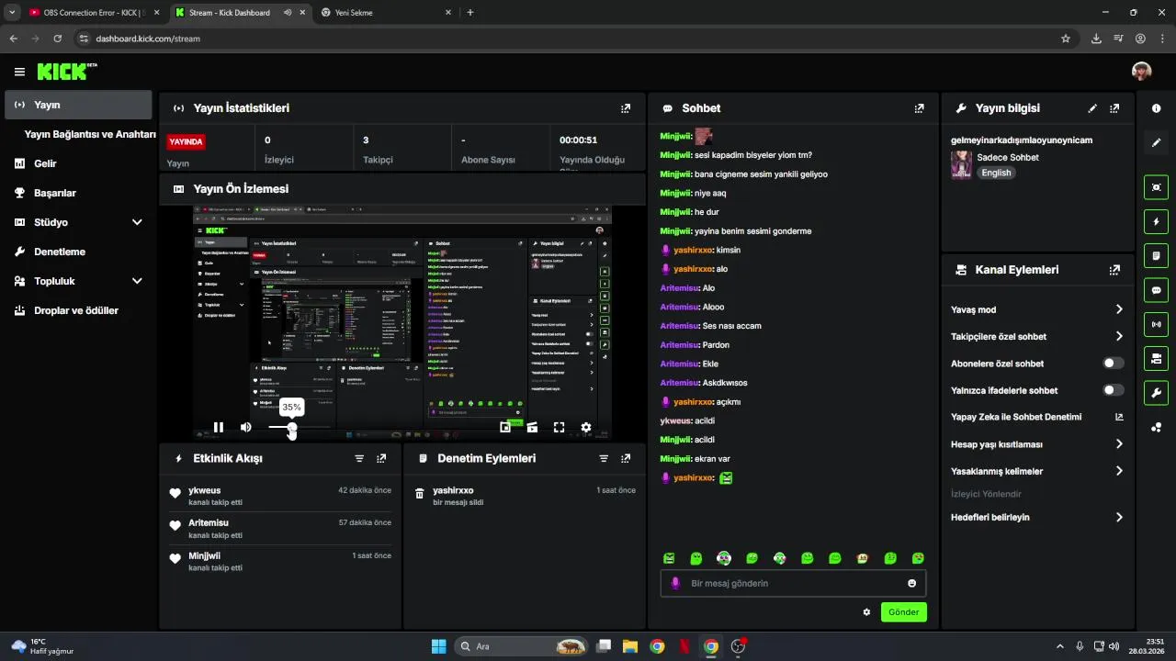Open Hesap yaşı kısıtlaması settings
Screen dimensions: 1176x661
coord(1037,444)
